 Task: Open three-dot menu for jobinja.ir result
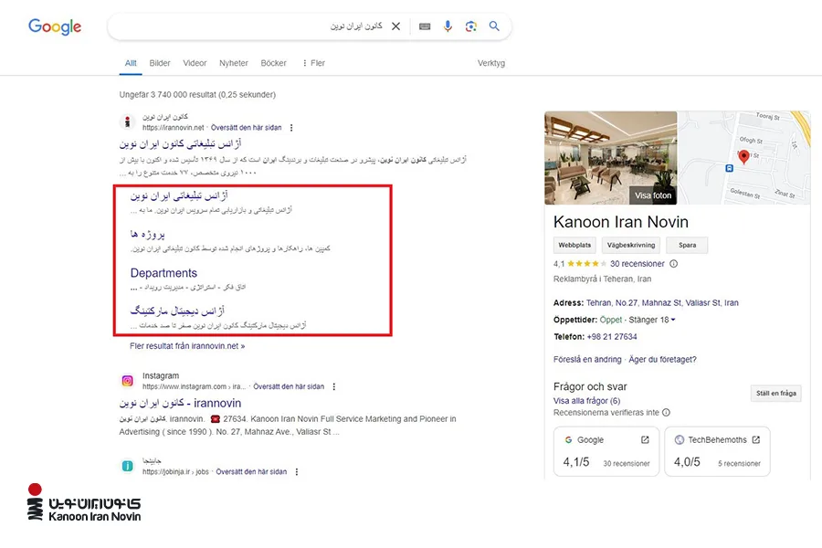click(297, 472)
